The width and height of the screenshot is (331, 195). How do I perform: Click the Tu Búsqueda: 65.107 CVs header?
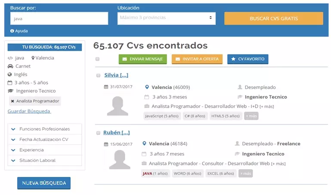pos(45,47)
